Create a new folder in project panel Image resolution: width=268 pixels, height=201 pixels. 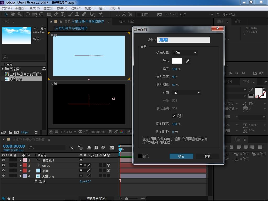coord(10,132)
